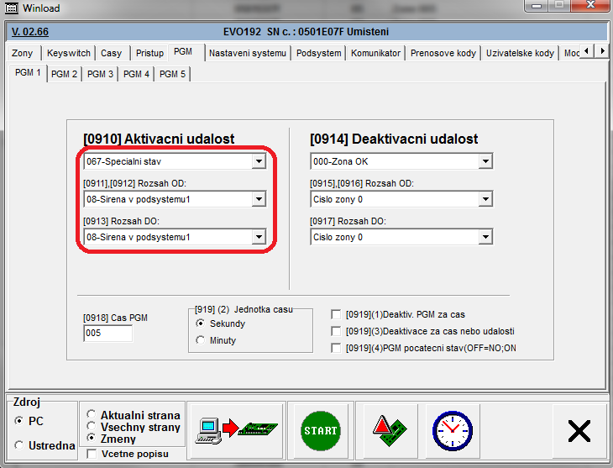Screen dimensions: 613x468
Task: Open the PGM 3 sub-tab
Action: pyautogui.click(x=100, y=74)
